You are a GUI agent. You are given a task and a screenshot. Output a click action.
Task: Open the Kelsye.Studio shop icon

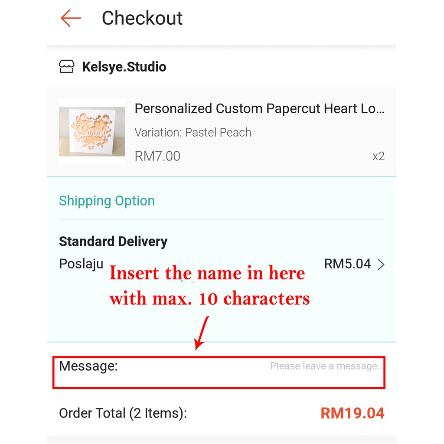click(x=66, y=67)
